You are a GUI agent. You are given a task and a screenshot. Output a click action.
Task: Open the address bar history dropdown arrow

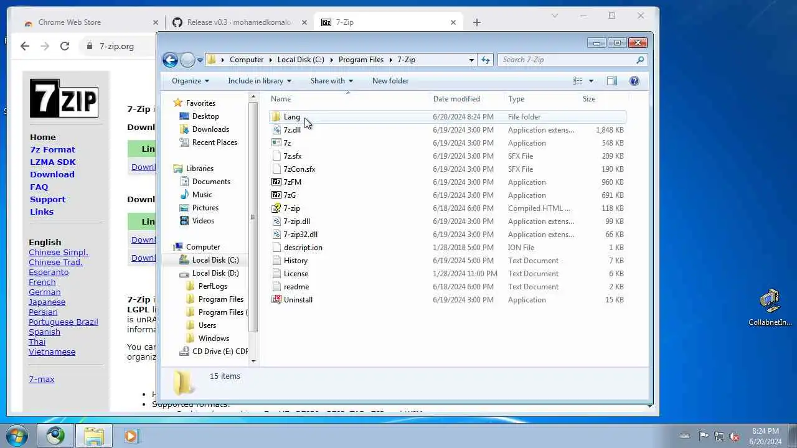coord(471,60)
